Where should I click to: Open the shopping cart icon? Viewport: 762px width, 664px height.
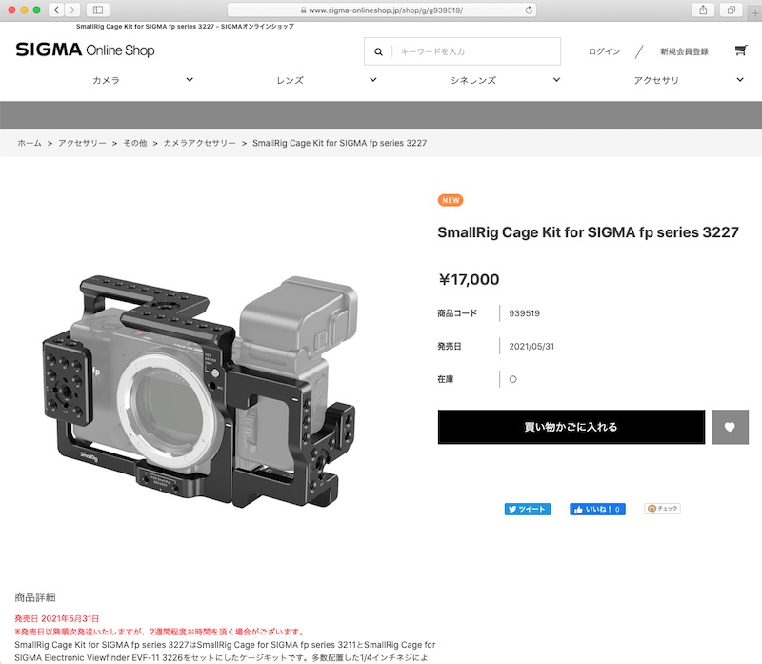(x=741, y=50)
